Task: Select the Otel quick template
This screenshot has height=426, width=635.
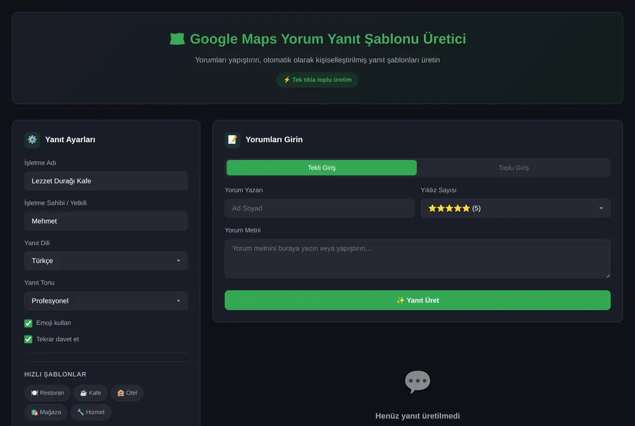Action: pyautogui.click(x=127, y=393)
